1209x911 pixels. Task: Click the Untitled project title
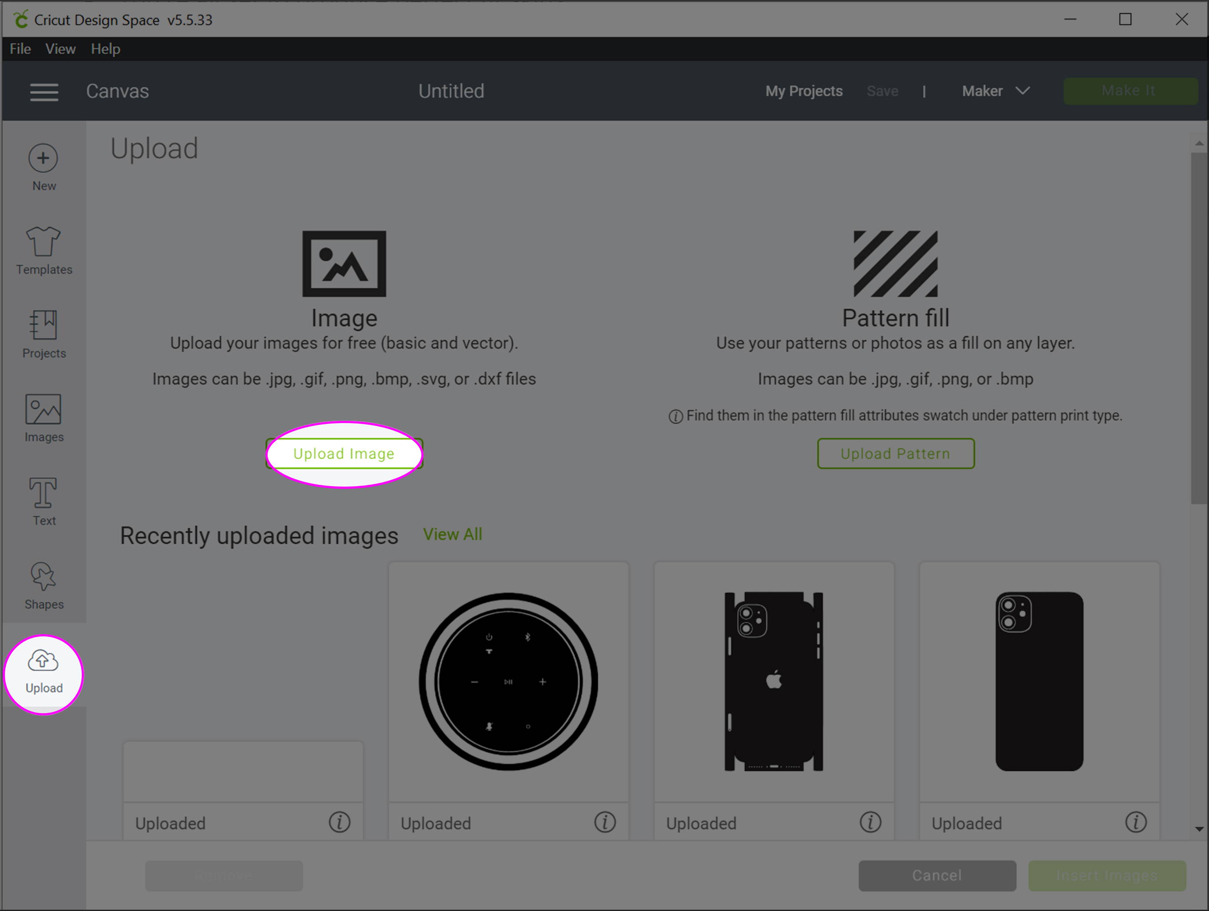(x=451, y=91)
